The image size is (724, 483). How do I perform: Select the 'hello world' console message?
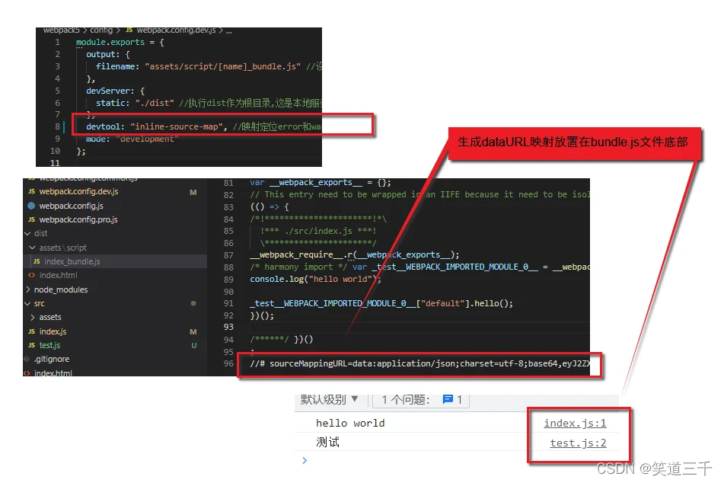click(x=350, y=423)
